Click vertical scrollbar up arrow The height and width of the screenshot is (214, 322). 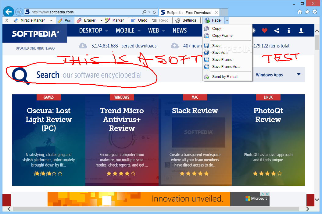point(317,31)
